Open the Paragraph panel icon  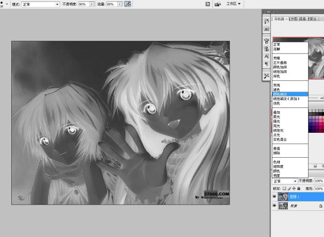click(267, 64)
